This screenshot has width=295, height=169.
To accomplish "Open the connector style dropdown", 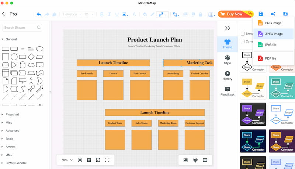I will [162, 14].
